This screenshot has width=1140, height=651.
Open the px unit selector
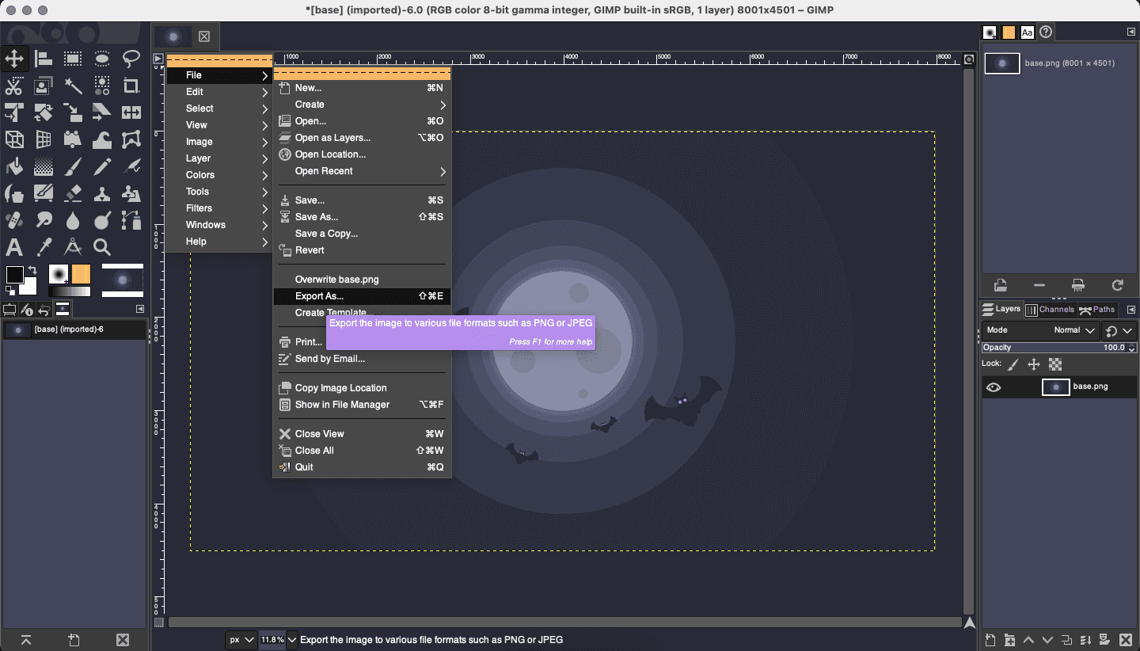click(241, 639)
